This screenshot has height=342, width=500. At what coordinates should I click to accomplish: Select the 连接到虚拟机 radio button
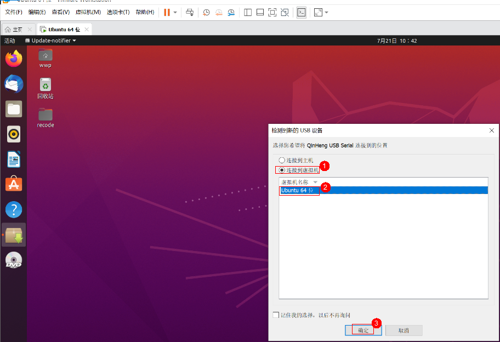click(282, 170)
